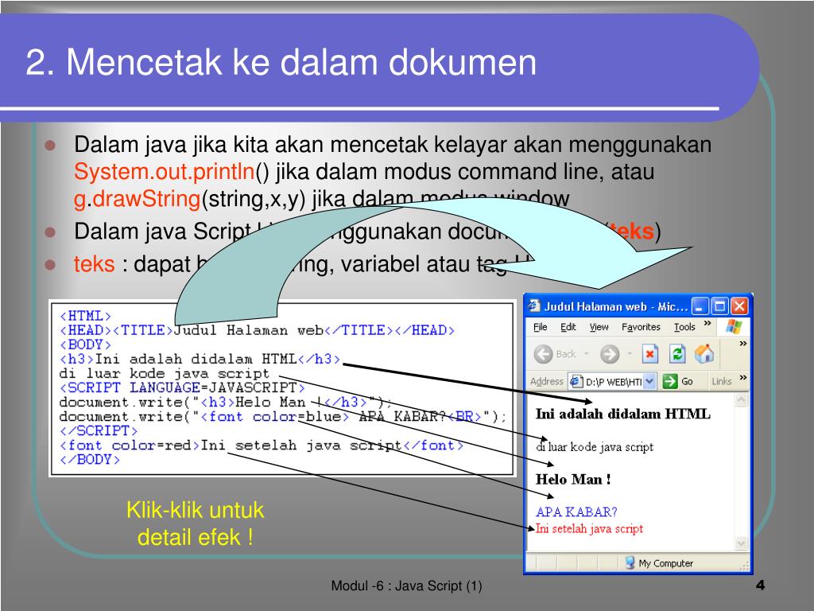Click the yellow 'Klik-klik untuk detail efek !' text
The height and width of the screenshot is (611, 814).
point(196,523)
